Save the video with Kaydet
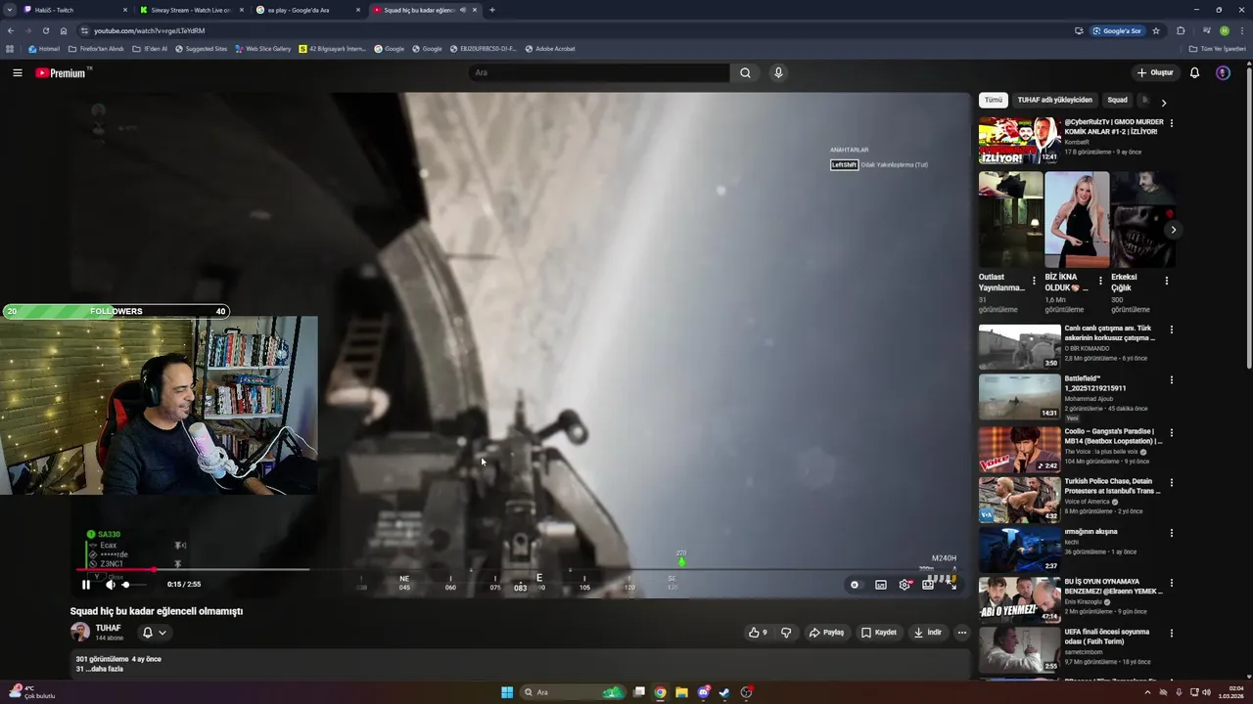Viewport: 1253px width, 704px height. pyautogui.click(x=879, y=633)
